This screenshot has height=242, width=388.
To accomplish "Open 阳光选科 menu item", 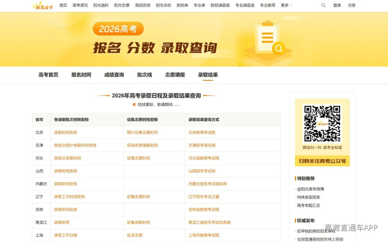I will (101, 5).
